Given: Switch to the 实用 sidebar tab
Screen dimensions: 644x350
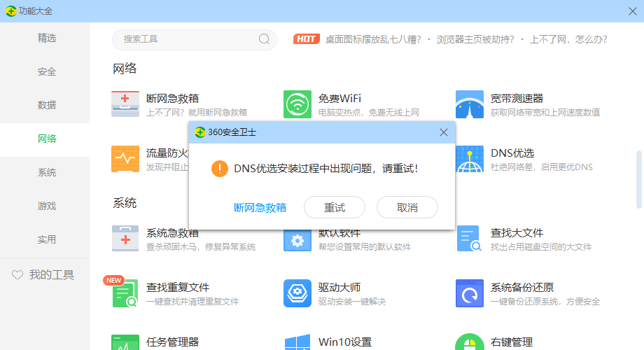Looking at the screenshot, I should point(45,240).
